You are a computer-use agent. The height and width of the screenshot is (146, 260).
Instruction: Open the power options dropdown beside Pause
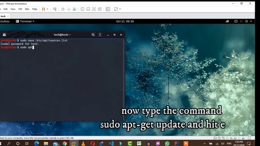[48, 9]
